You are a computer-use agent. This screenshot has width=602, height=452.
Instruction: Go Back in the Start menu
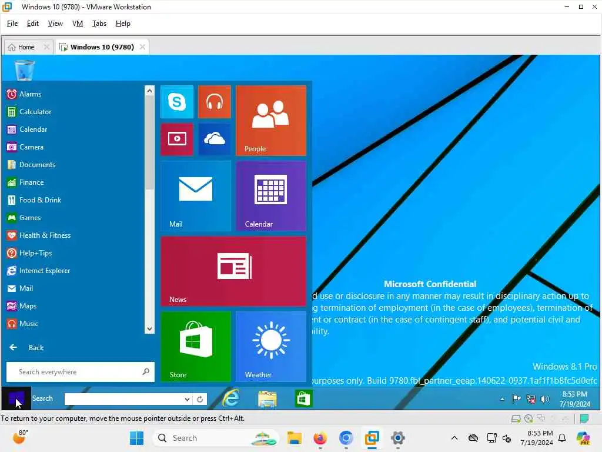[x=26, y=347]
